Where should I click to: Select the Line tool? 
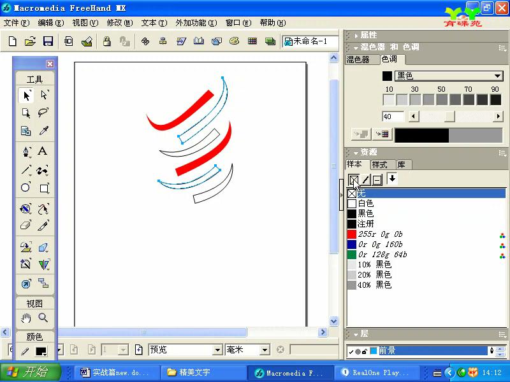coord(26,169)
